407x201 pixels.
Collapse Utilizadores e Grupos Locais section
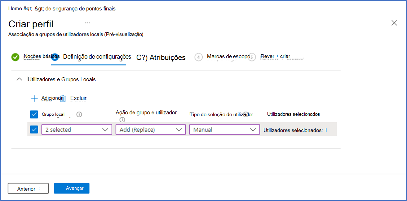tap(19, 80)
